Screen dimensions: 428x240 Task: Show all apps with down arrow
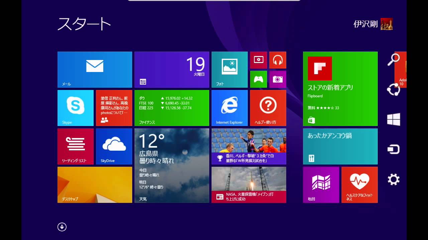tap(62, 227)
